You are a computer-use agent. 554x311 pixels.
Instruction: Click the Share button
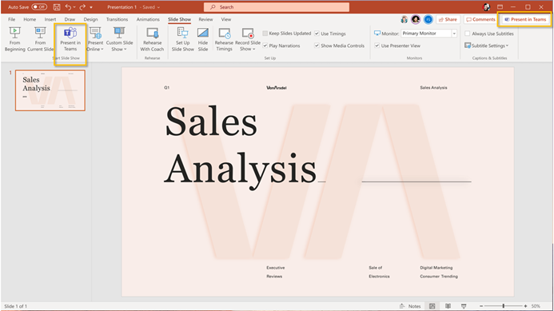point(448,19)
